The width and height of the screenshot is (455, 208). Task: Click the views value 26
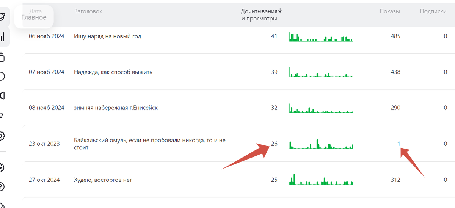274,144
